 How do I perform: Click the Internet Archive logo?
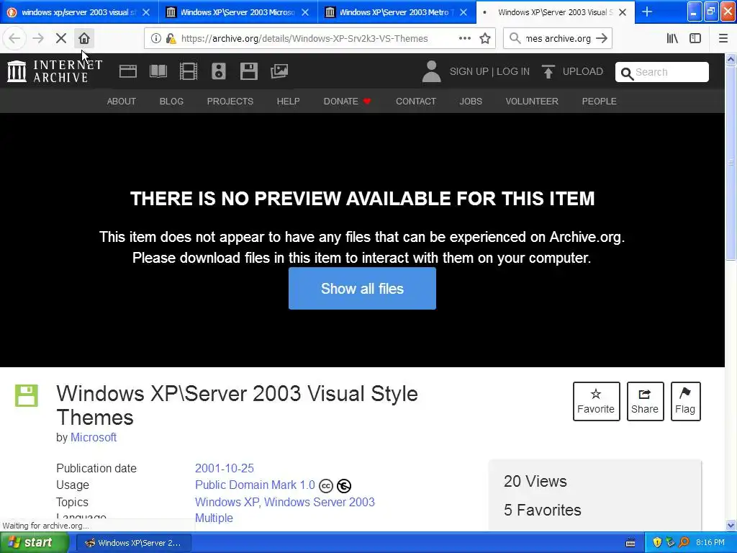click(x=55, y=71)
